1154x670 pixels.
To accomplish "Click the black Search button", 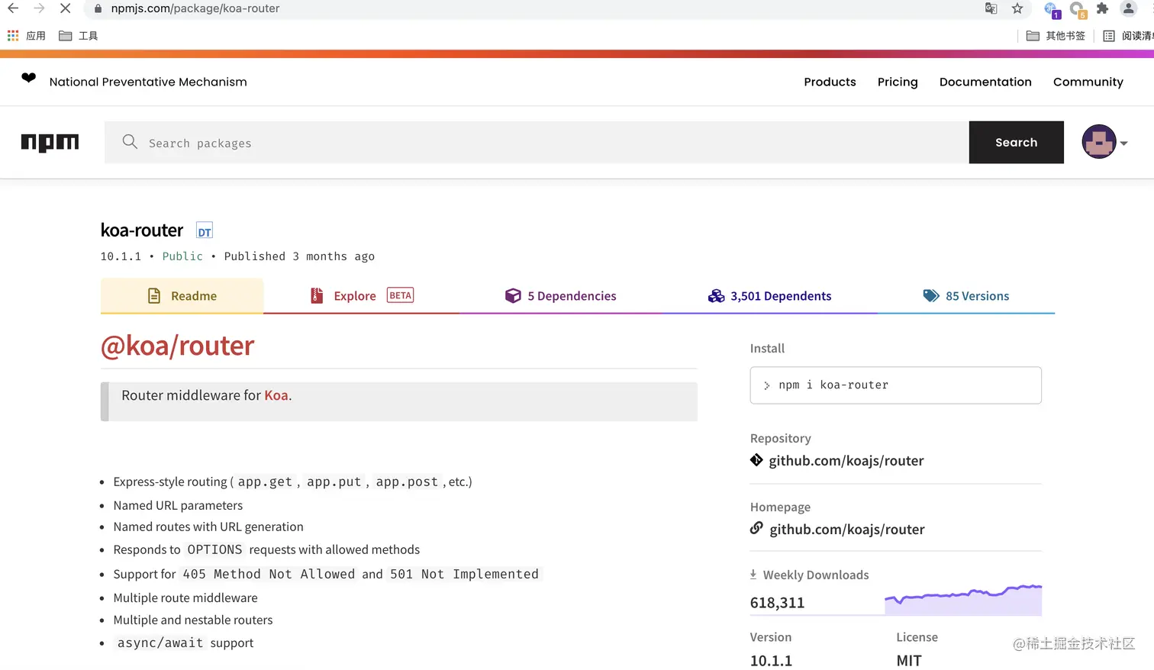I will tap(1017, 142).
